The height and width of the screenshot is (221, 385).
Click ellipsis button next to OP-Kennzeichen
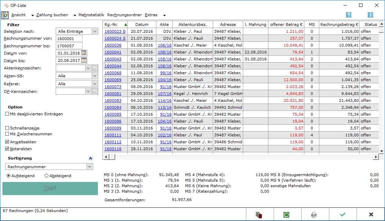point(95,92)
